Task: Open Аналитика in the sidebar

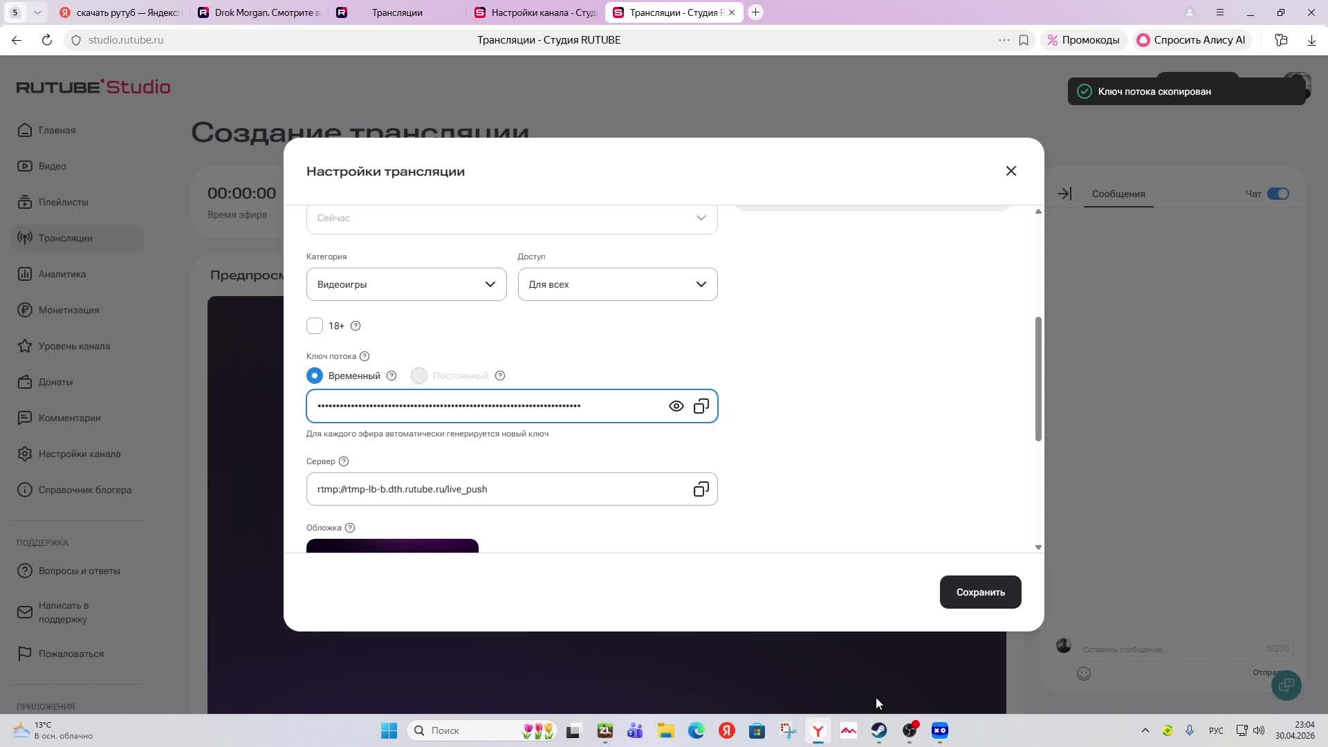Action: pyautogui.click(x=62, y=274)
